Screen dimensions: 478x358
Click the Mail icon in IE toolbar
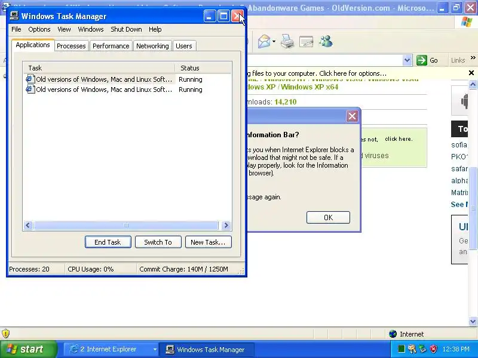point(263,41)
